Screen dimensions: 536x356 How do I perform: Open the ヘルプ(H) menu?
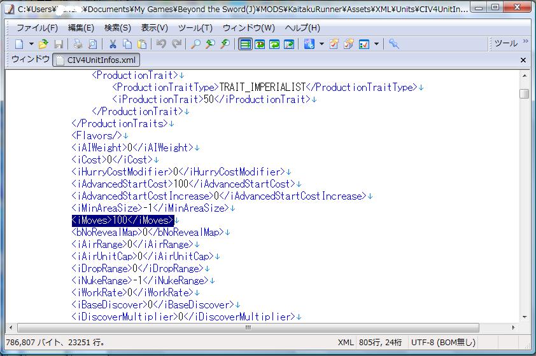click(x=302, y=28)
